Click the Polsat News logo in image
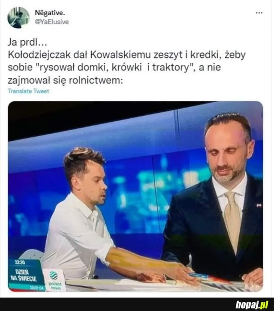 point(54,280)
